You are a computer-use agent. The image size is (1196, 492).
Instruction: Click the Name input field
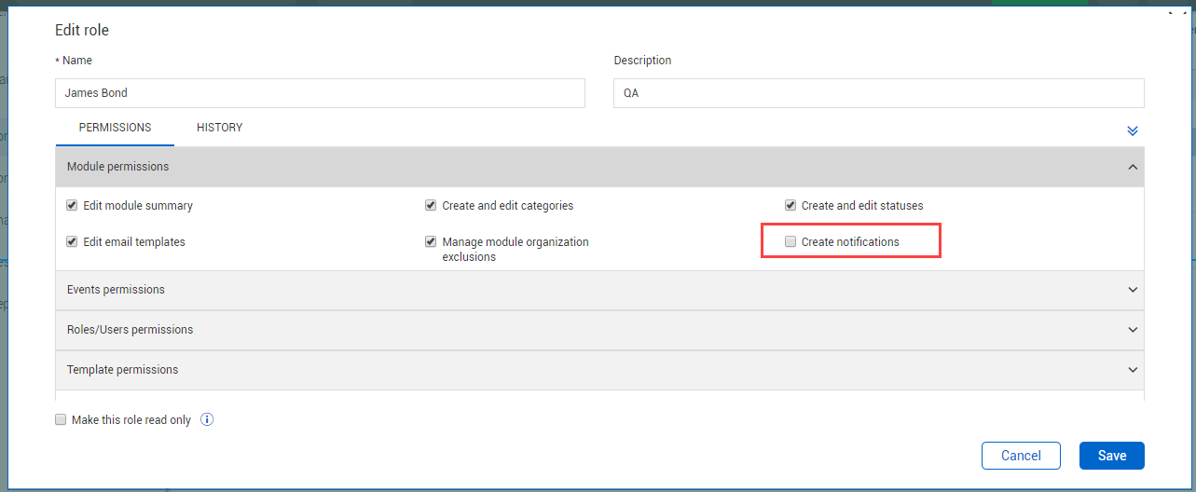point(320,93)
